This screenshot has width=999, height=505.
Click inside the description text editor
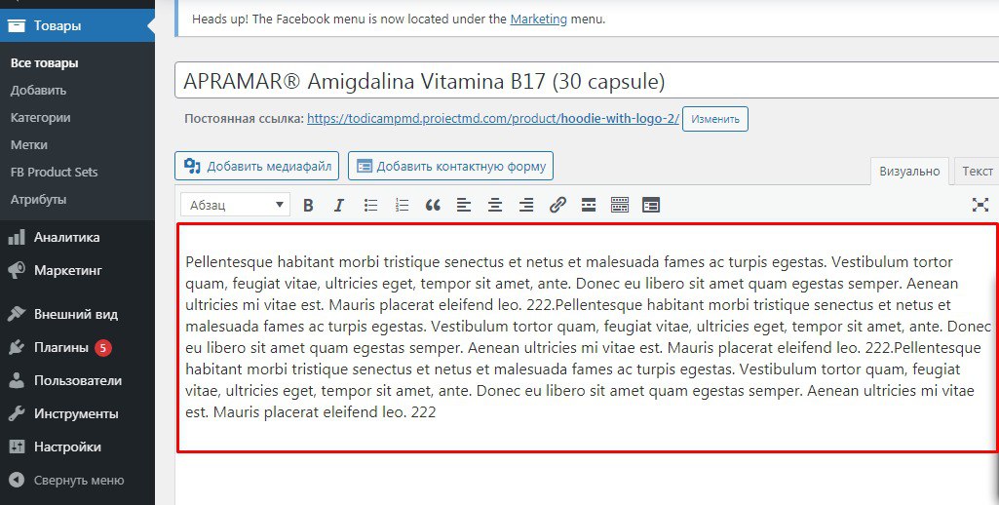[587, 337]
